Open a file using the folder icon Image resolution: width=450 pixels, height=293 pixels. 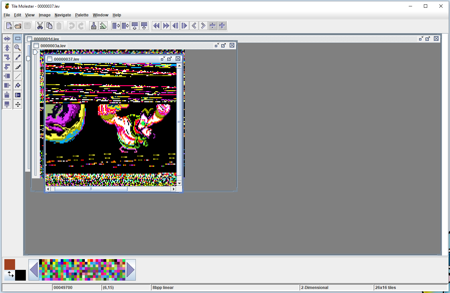pyautogui.click(x=18, y=26)
